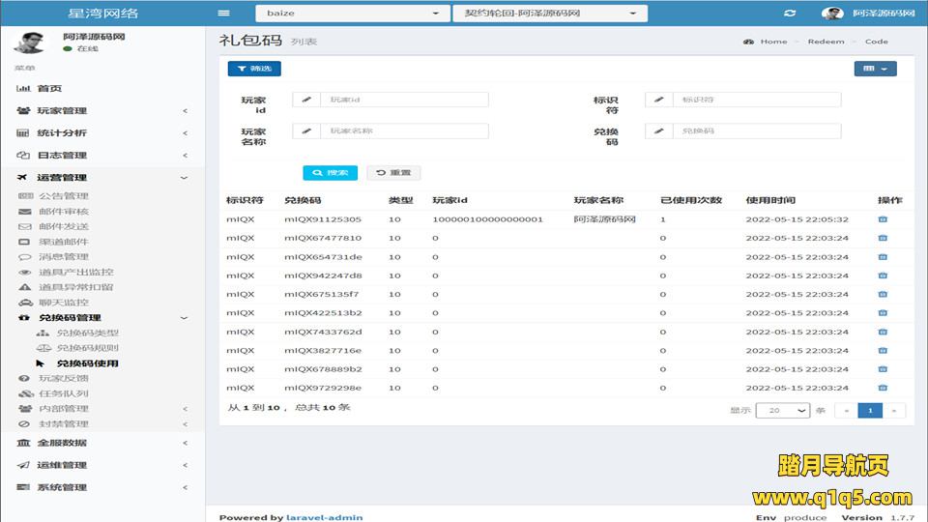Expand the 玩家管理 menu section

[x=101, y=111]
